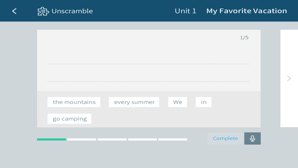This screenshot has width=298, height=168.
Task: Click the second dashed answer line
Action: 148,81
